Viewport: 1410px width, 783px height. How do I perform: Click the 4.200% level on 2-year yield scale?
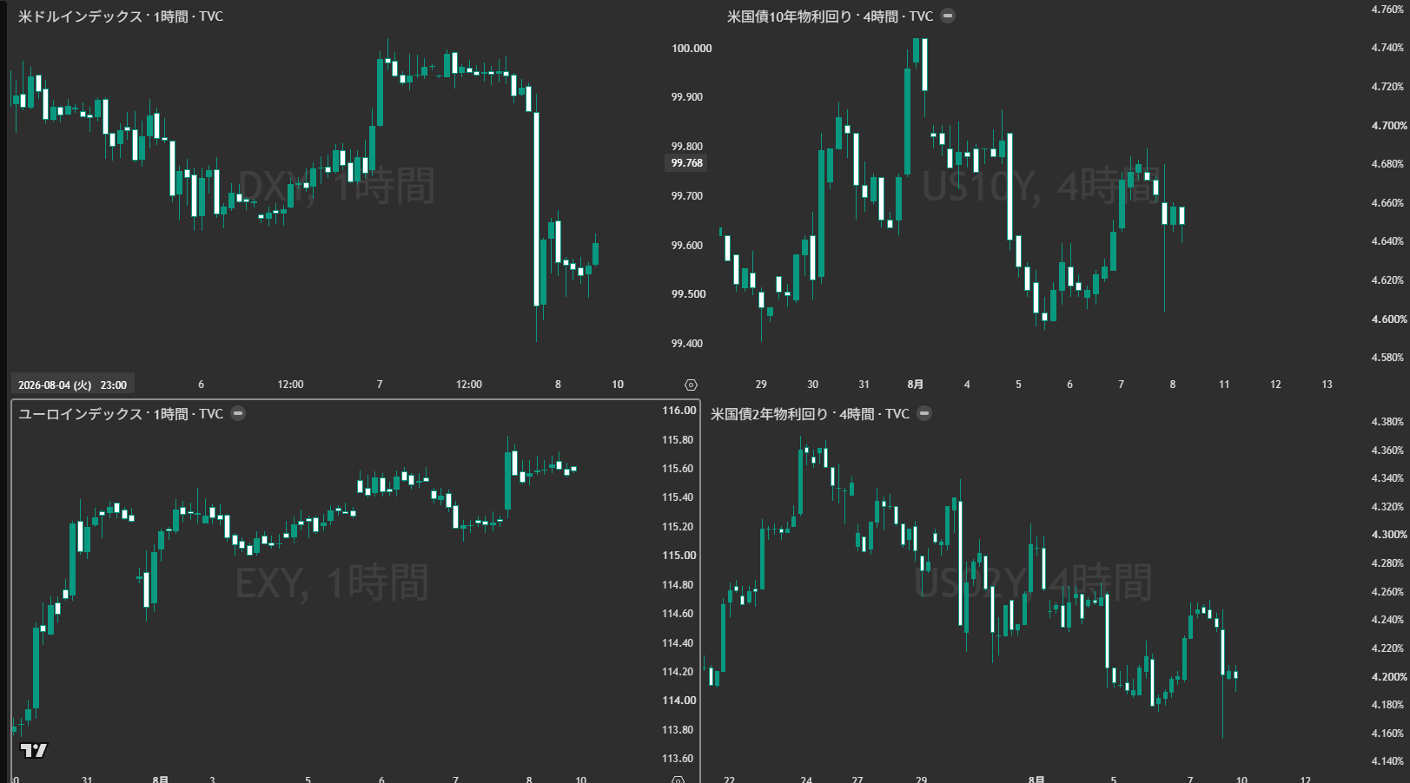(1387, 676)
